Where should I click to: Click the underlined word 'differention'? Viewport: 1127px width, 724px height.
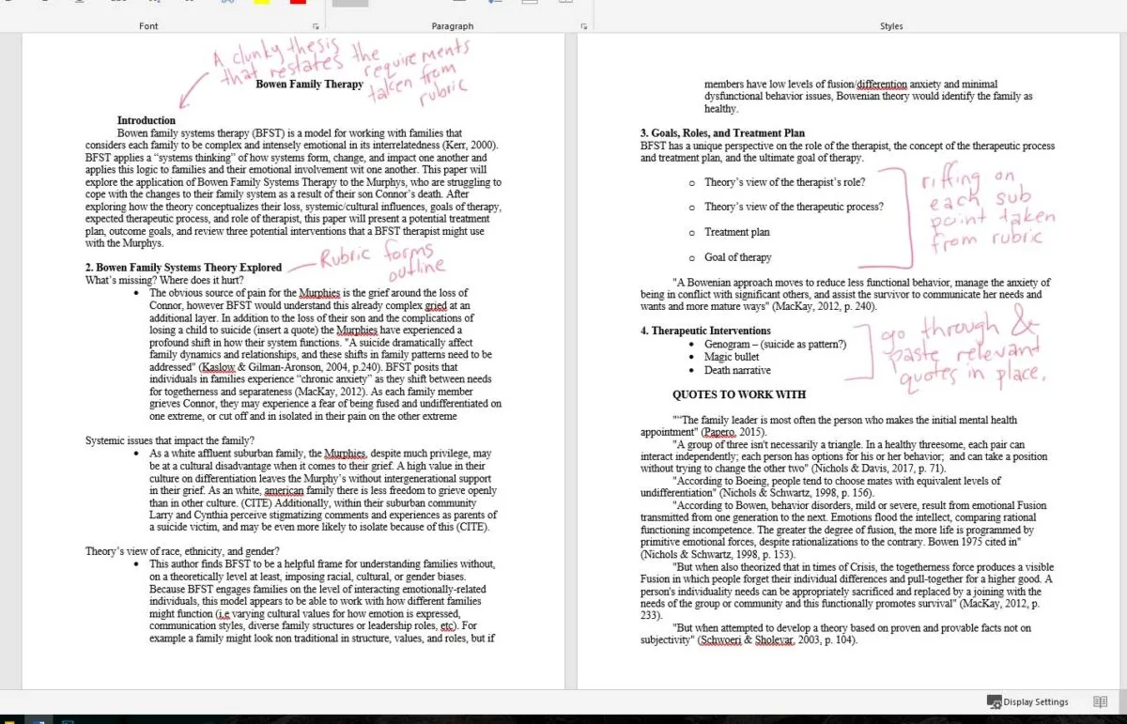(882, 85)
